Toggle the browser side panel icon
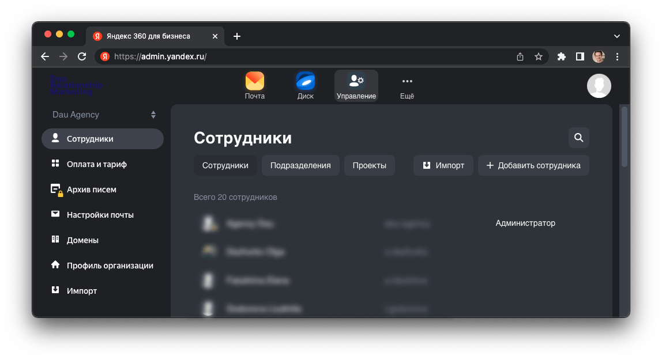 [580, 56]
